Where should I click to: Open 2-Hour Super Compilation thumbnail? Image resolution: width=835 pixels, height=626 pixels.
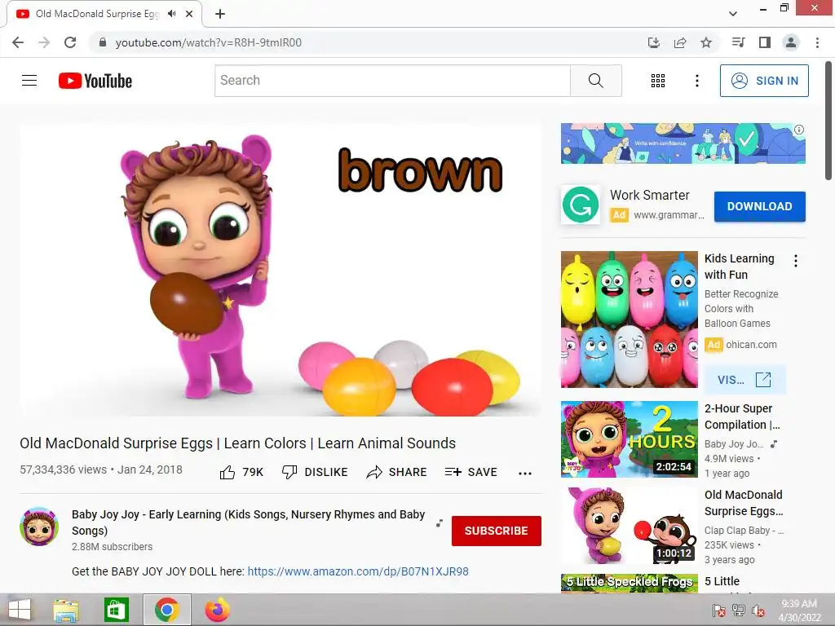tap(629, 439)
